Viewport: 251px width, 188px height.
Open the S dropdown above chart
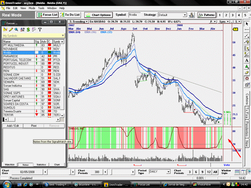click(x=238, y=21)
